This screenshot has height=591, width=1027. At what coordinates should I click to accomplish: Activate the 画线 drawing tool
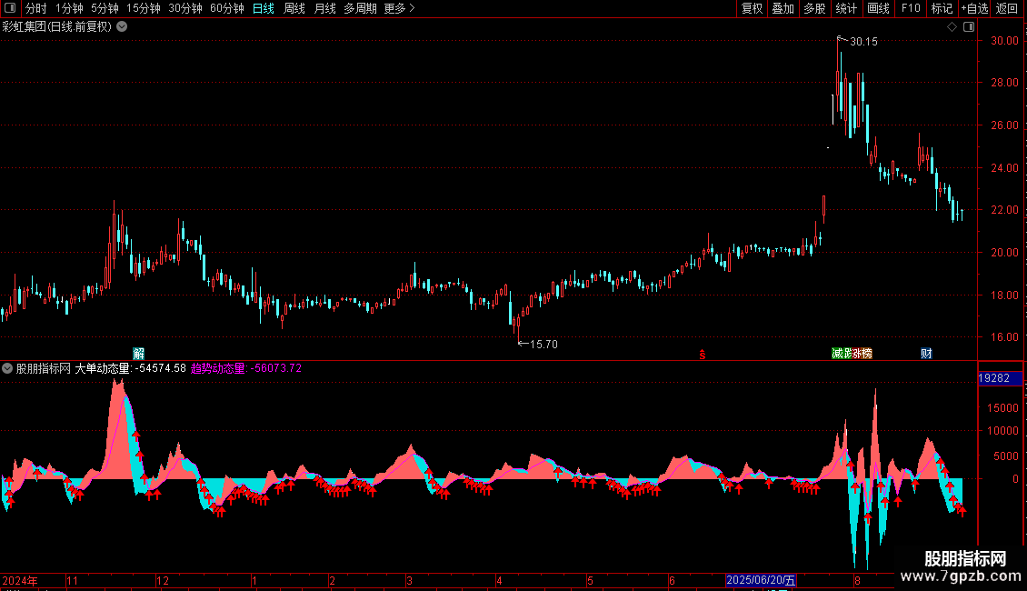(878, 8)
